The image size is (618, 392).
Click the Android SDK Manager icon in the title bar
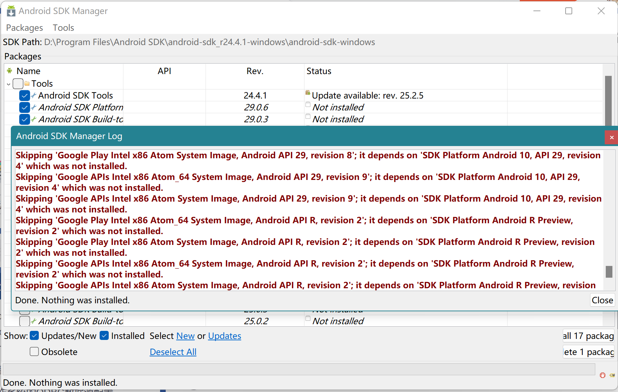[10, 11]
